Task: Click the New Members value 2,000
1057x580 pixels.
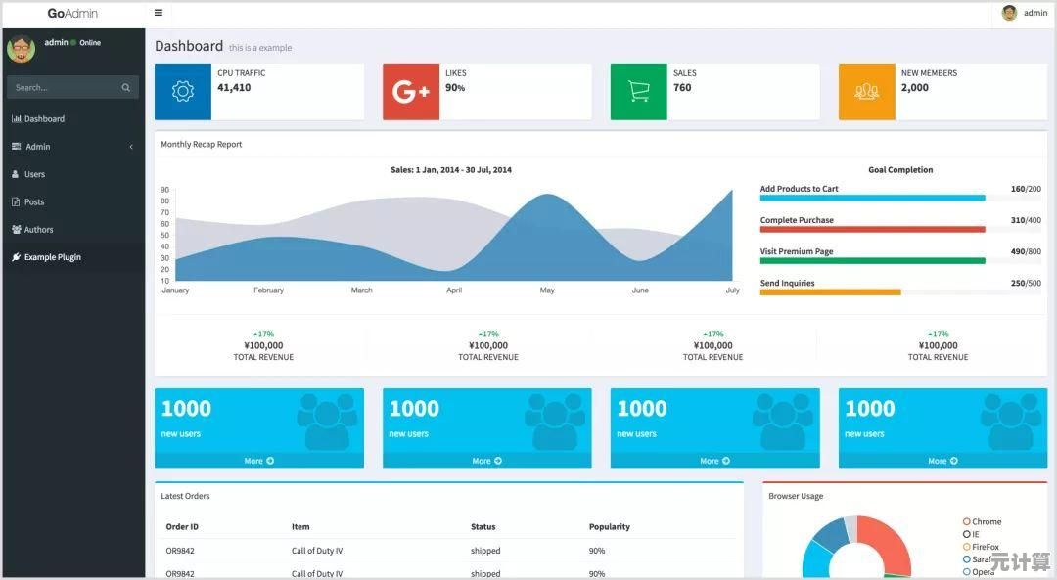Action: coord(915,88)
